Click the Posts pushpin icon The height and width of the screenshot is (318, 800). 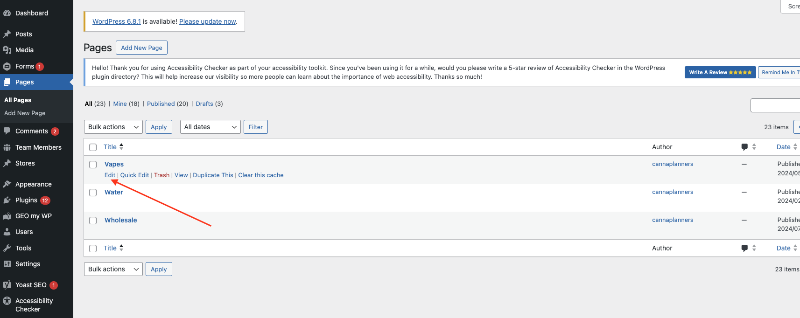7,34
